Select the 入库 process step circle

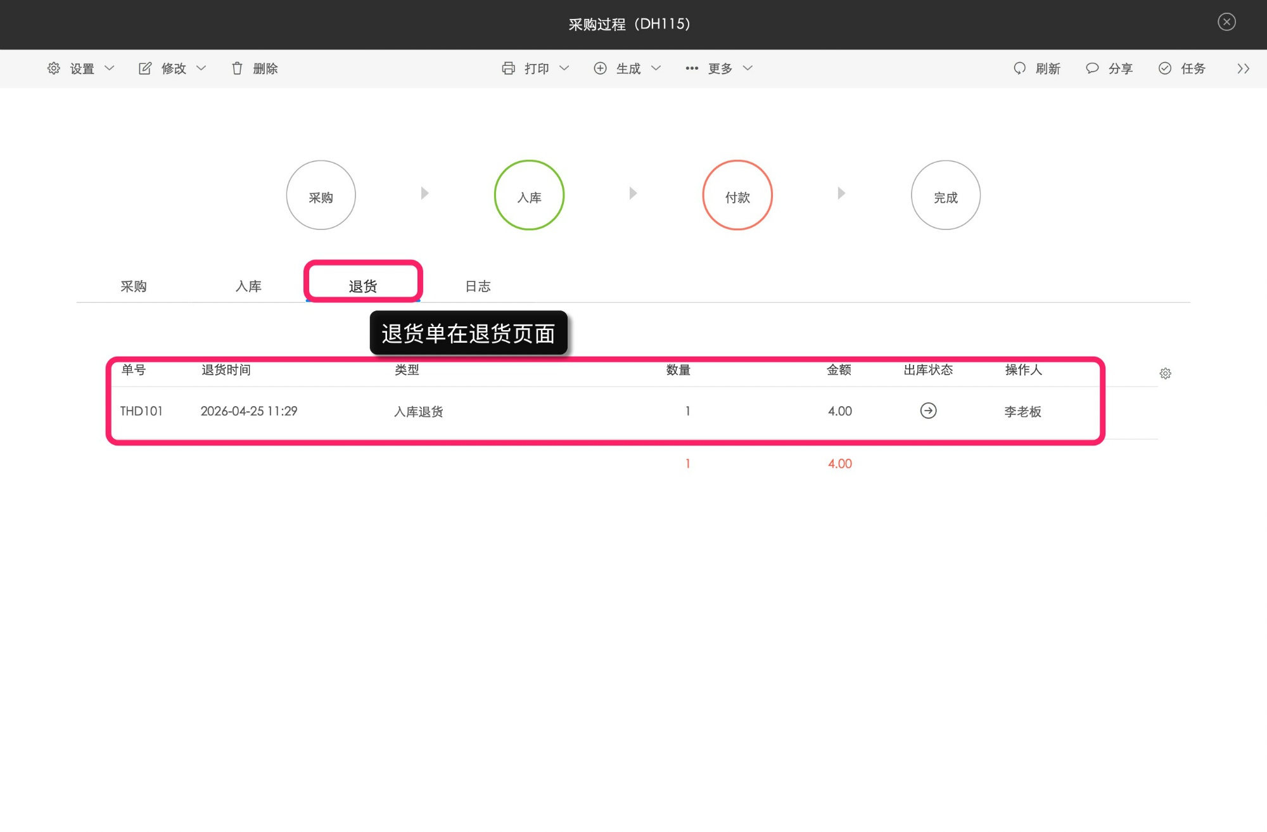pos(530,195)
